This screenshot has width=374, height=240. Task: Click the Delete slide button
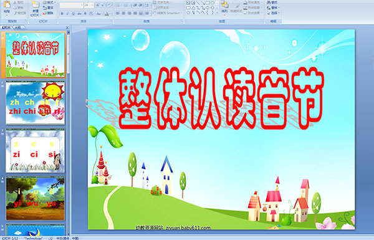tap(49, 13)
